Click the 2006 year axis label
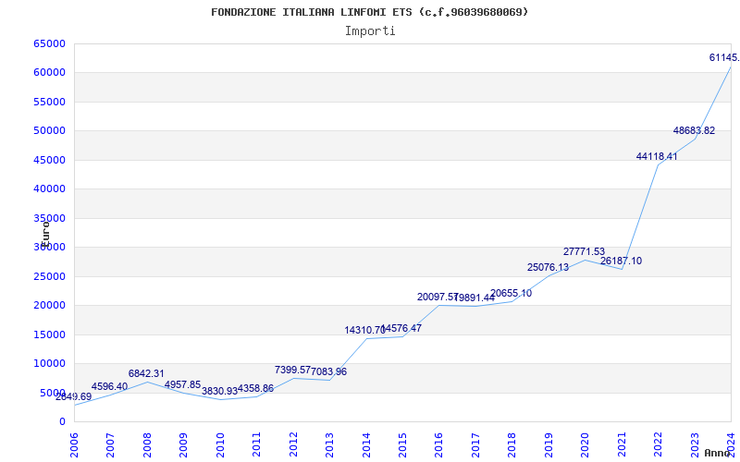Screen dimensions: 740x462 (x=74, y=445)
